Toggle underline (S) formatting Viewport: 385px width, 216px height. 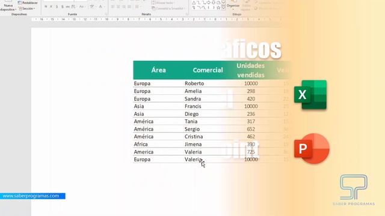tap(57, 7)
